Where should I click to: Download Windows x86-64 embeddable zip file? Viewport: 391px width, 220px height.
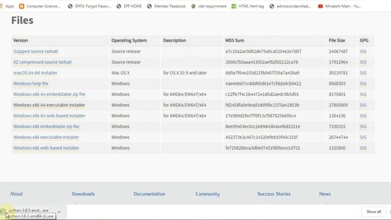[x=49, y=94]
